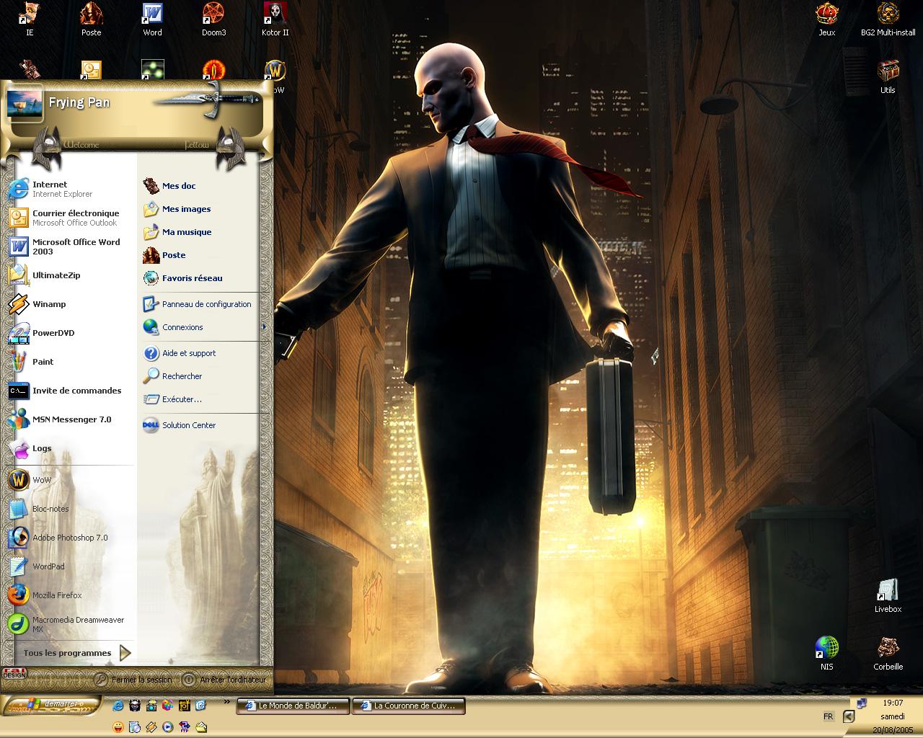Viewport: 923px width, 738px height.
Task: Launch Macromedia Dreamweaver MX
Action: coord(69,624)
